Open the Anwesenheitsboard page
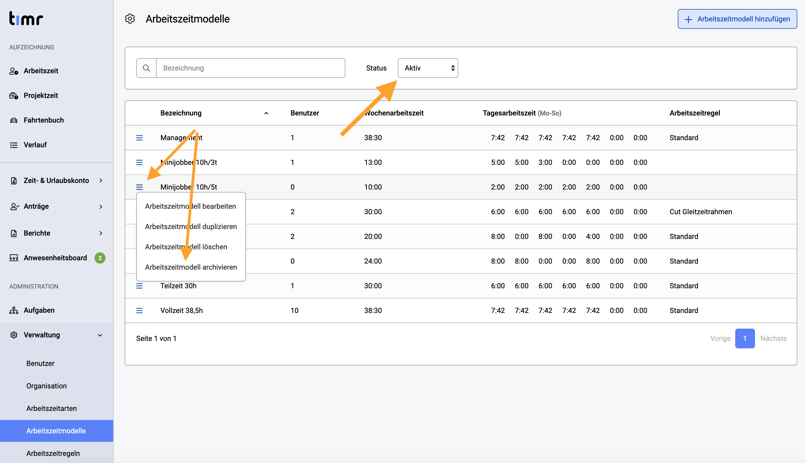 tap(55, 258)
